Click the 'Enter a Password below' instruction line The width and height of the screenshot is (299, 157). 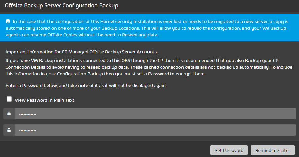point(86,86)
